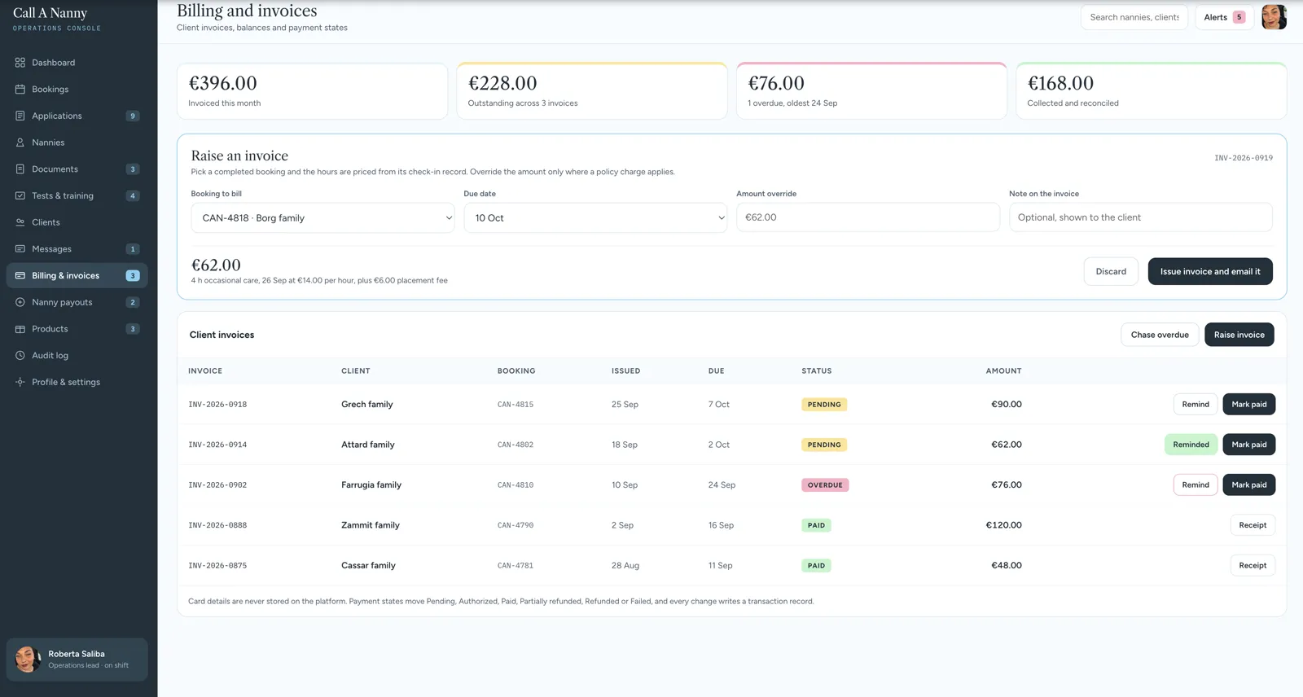Screen dimensions: 1303x697
Task: Click the Nannies person icon
Action: 20,142
